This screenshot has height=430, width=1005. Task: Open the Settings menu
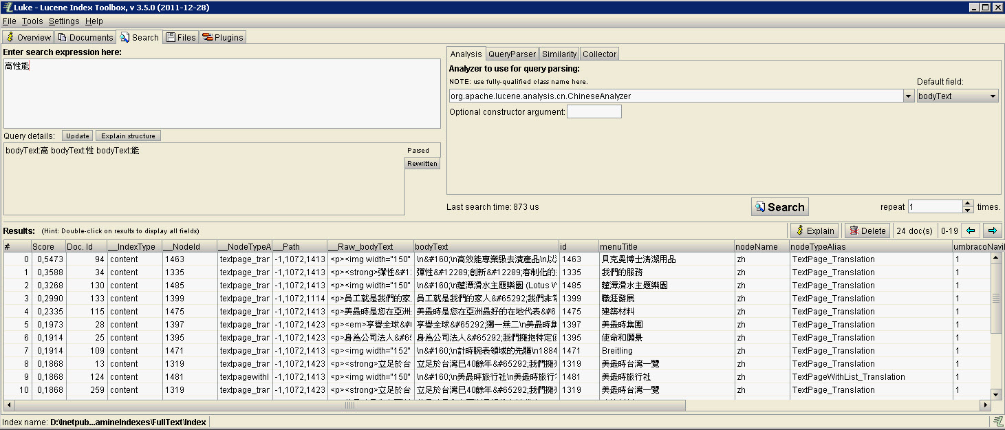[x=63, y=21]
